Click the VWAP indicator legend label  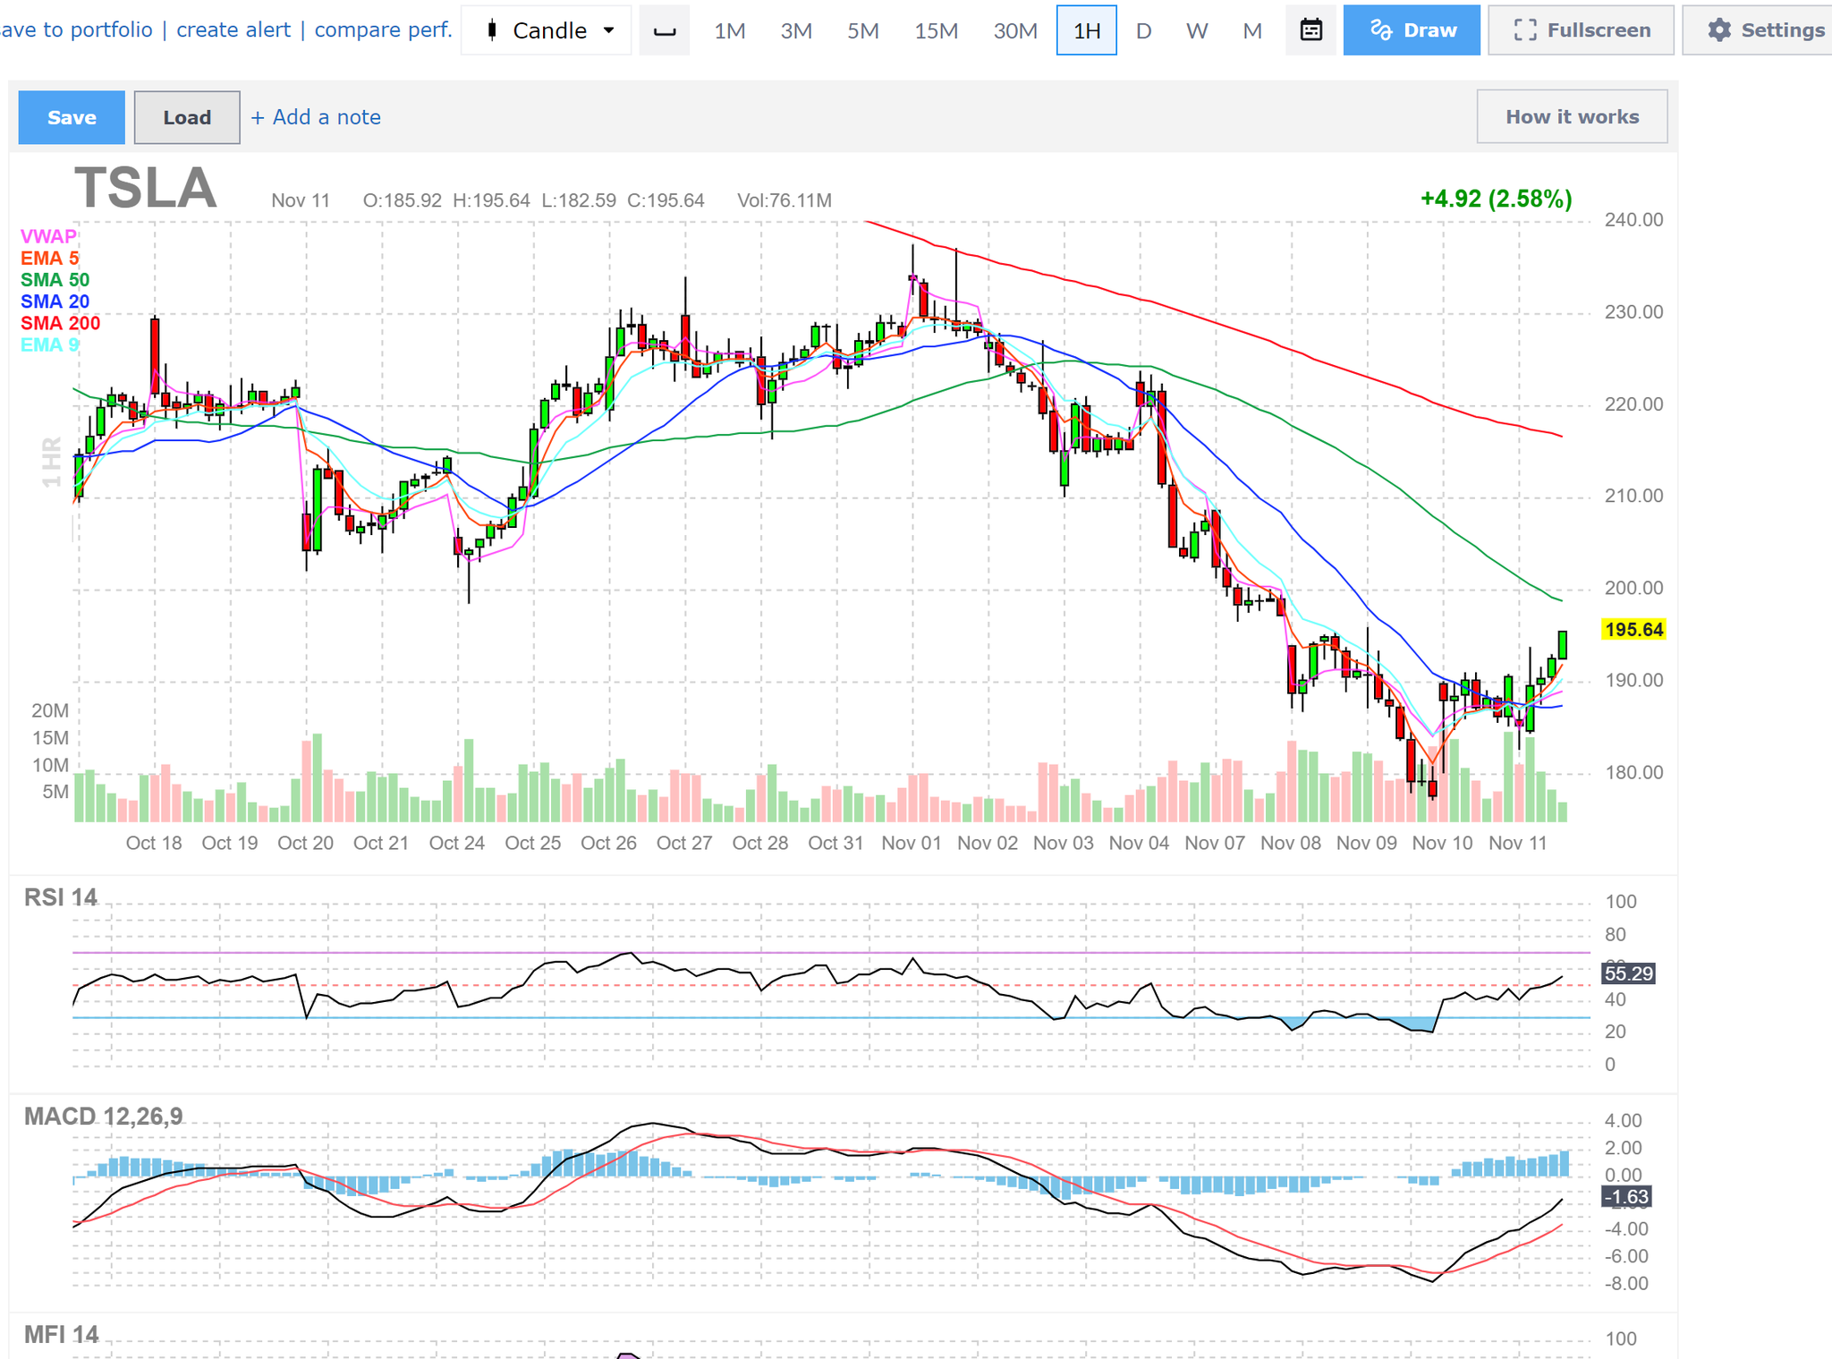point(48,236)
